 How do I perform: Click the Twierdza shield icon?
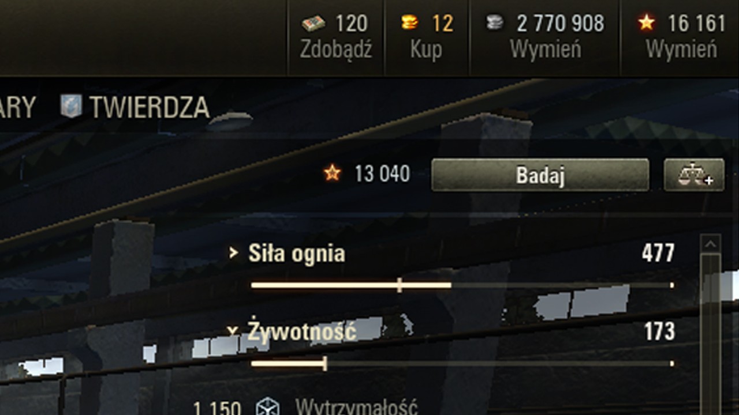[71, 106]
